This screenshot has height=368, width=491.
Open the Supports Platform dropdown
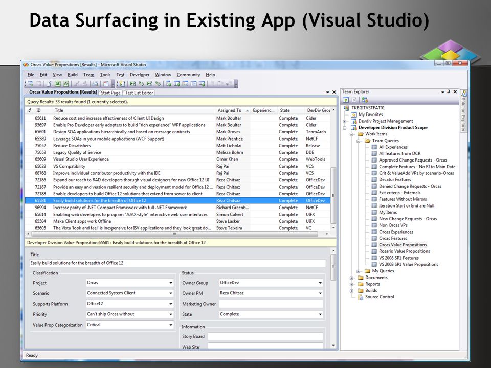[171, 304]
